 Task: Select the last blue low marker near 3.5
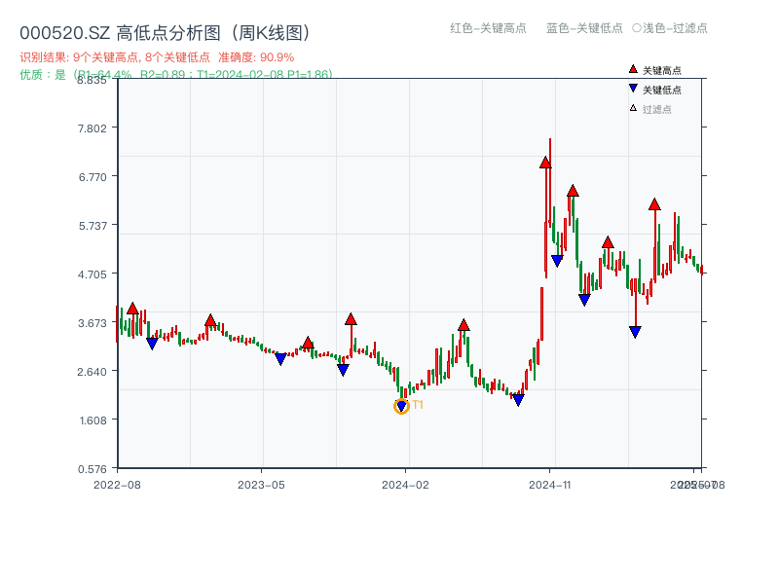(x=636, y=332)
